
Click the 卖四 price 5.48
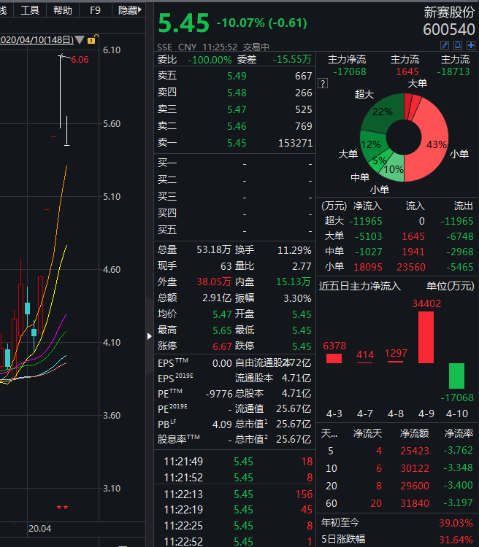[237, 93]
